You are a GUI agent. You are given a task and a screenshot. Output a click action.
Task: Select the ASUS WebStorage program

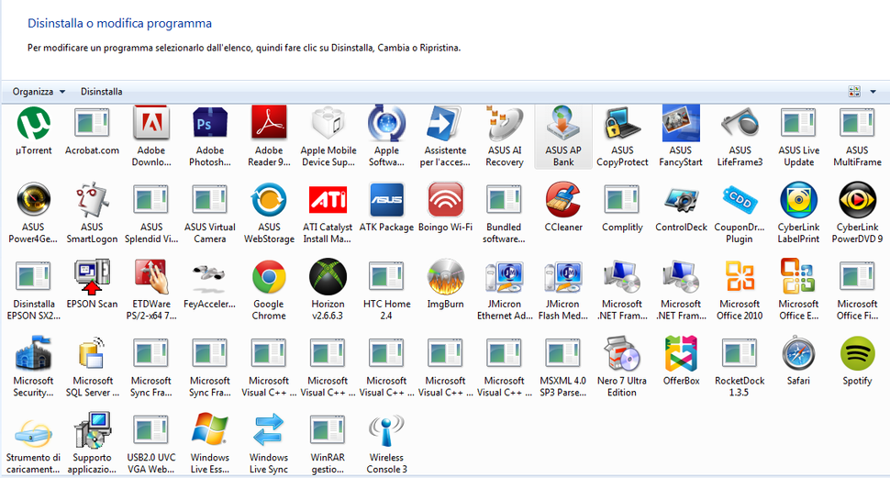pyautogui.click(x=269, y=214)
